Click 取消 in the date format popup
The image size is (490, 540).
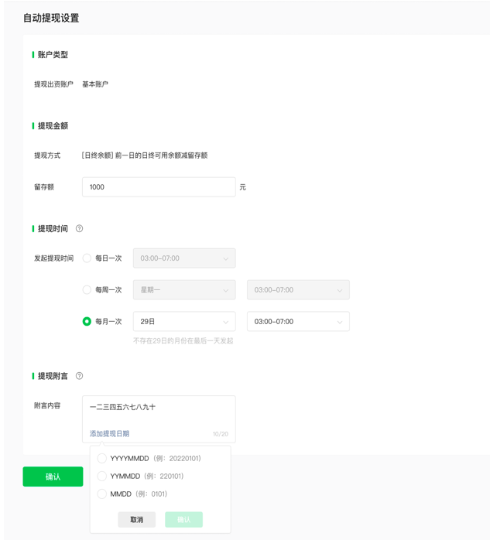[x=137, y=520]
